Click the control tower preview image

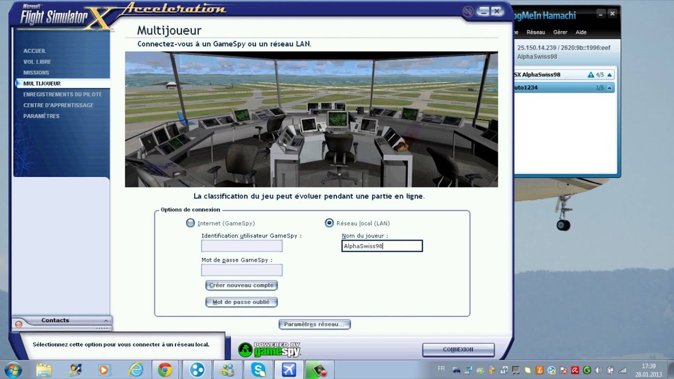pyautogui.click(x=311, y=119)
